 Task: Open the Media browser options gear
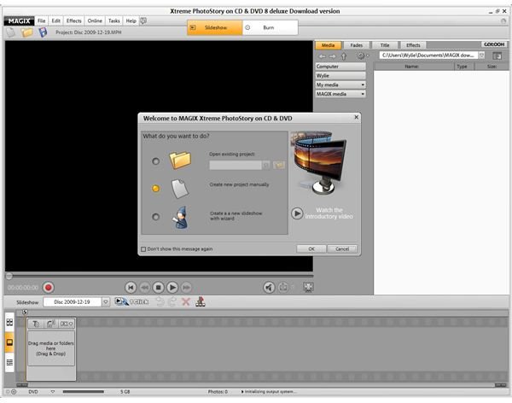(x=361, y=55)
